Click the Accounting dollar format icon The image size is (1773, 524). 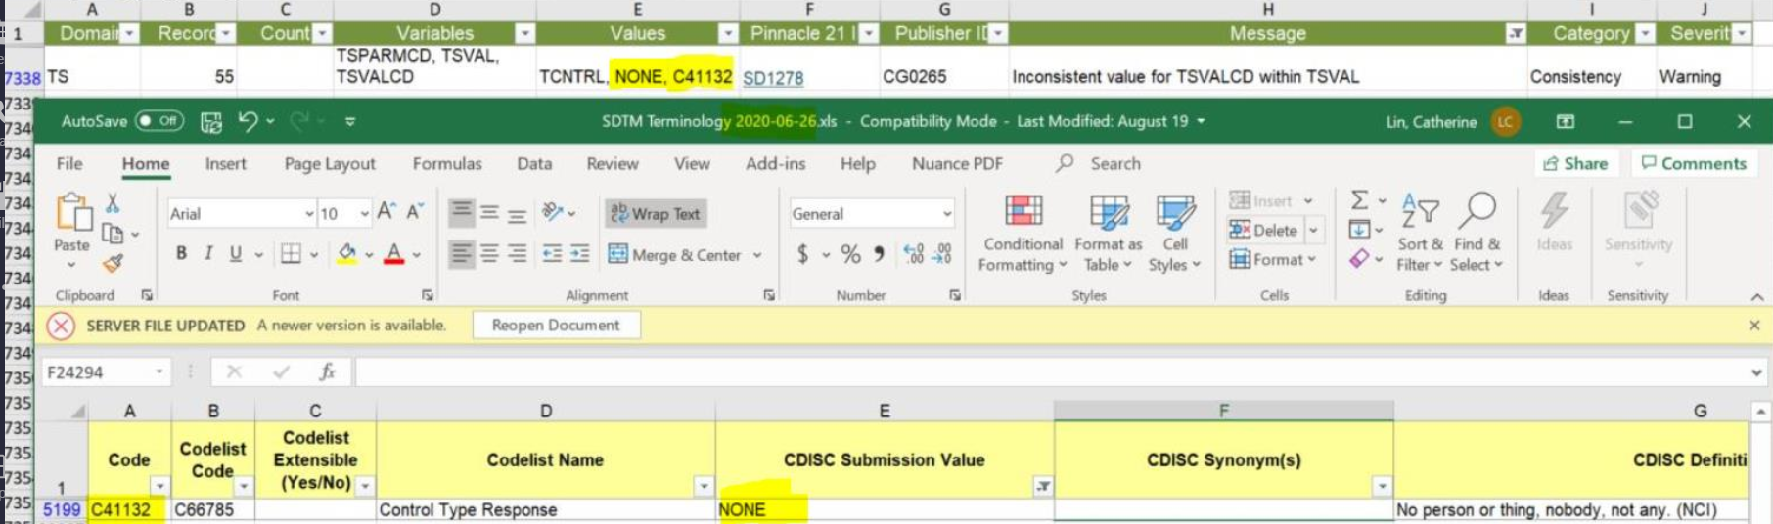(803, 255)
